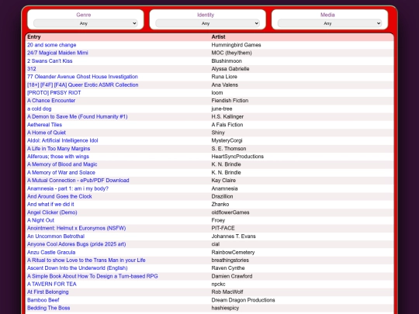Image resolution: width=419 pixels, height=314 pixels.
Task: Open 'A Memory of Blood and Magic'
Action: coord(62,164)
